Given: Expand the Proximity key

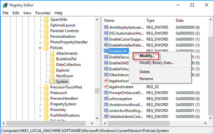Looking at the screenshot, I should tap(40, 110).
